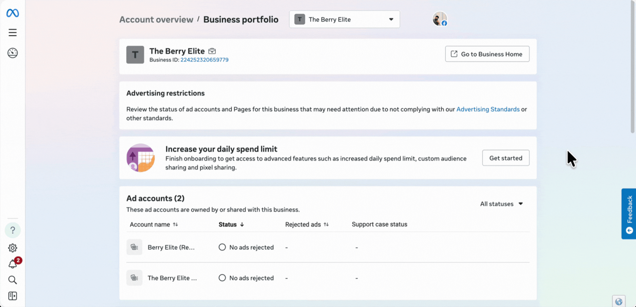Click the gray T business avatar
The image size is (636, 307).
point(135,55)
